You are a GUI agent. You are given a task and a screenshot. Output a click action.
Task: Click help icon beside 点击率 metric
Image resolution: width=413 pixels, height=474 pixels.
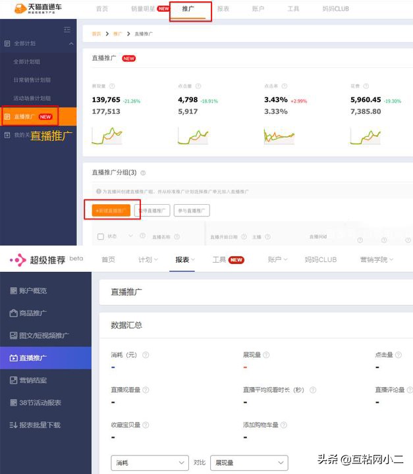click(285, 86)
